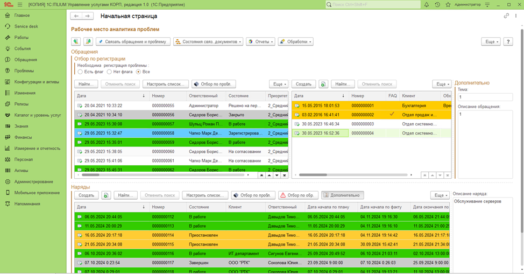
Task: Open События sidebar icon
Action: coord(8,48)
